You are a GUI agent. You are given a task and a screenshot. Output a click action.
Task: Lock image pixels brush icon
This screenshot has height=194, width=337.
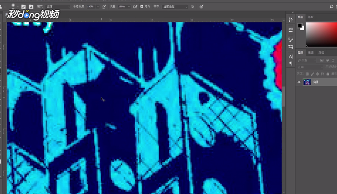[x=312, y=74]
